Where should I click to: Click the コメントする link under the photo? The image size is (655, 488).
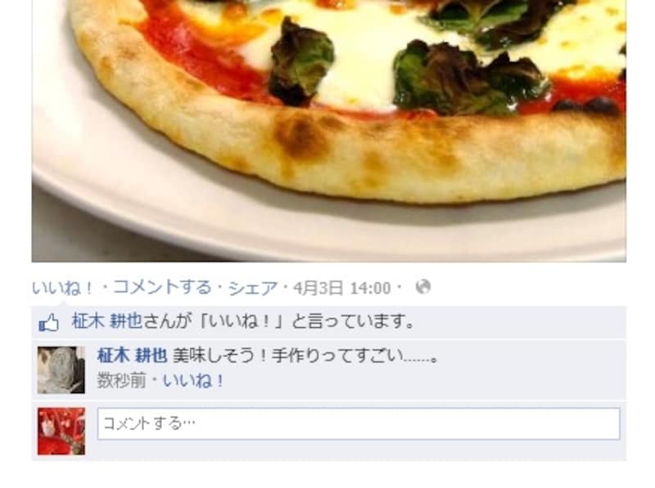point(162,288)
